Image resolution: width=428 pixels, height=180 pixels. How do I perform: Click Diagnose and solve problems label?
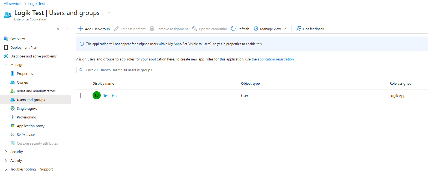[x=34, y=56]
